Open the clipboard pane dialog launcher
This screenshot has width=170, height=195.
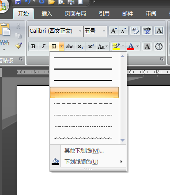(21, 59)
